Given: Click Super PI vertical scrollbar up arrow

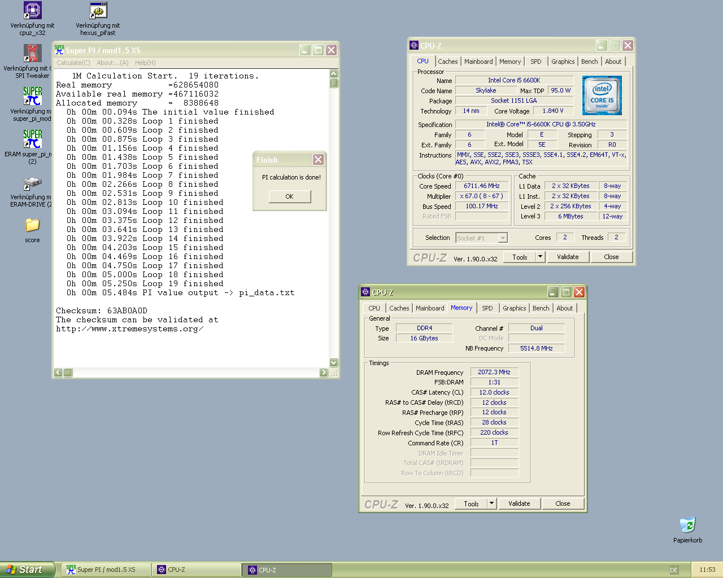Looking at the screenshot, I should point(334,73).
